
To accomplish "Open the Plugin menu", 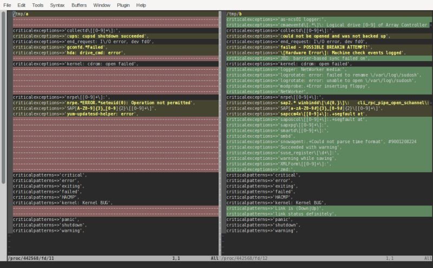I will click(x=123, y=5).
